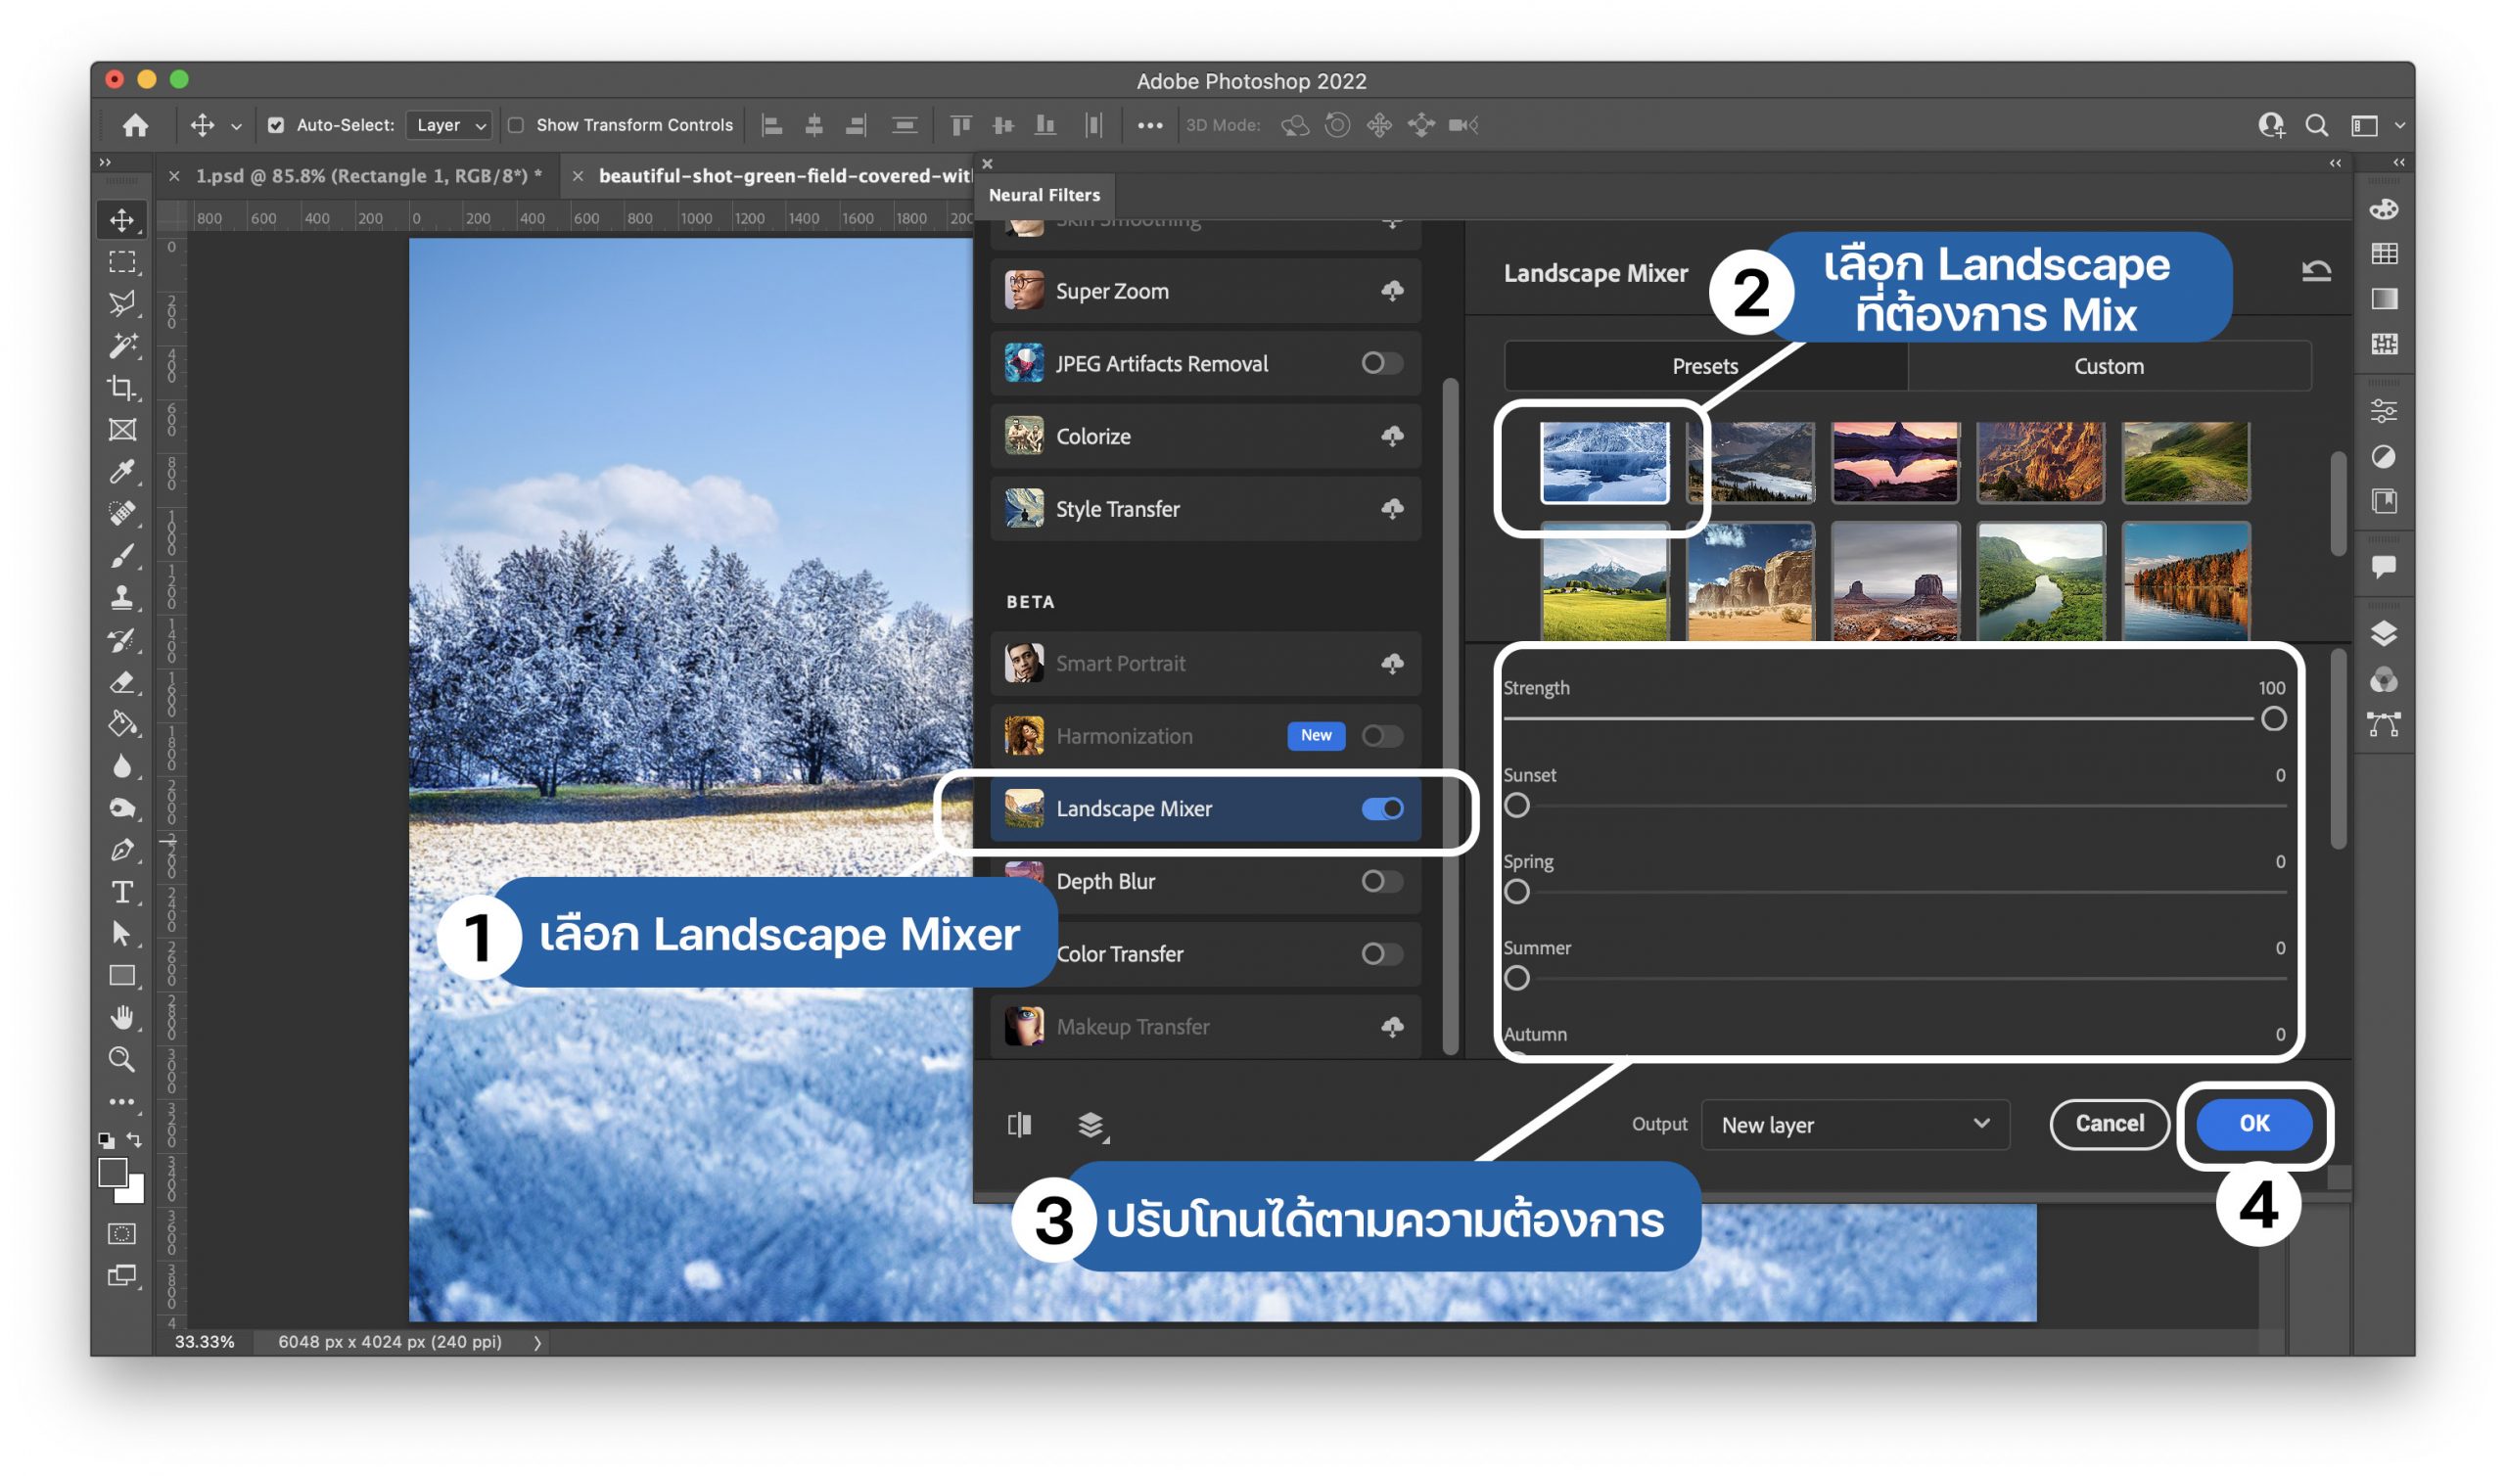This screenshot has height=1476, width=2506.
Task: Click the Strength slider handle
Action: (2272, 719)
